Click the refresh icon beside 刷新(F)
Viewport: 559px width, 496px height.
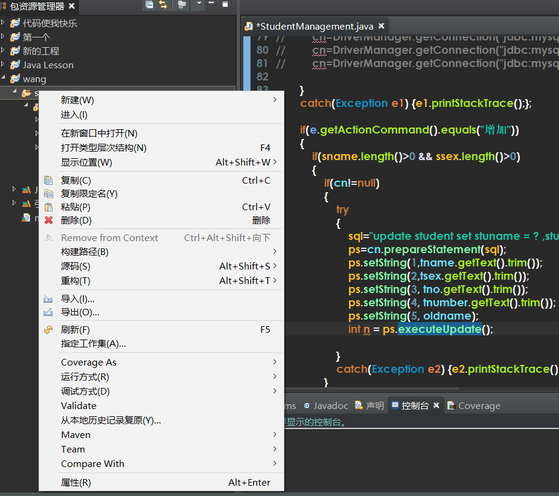[48, 330]
